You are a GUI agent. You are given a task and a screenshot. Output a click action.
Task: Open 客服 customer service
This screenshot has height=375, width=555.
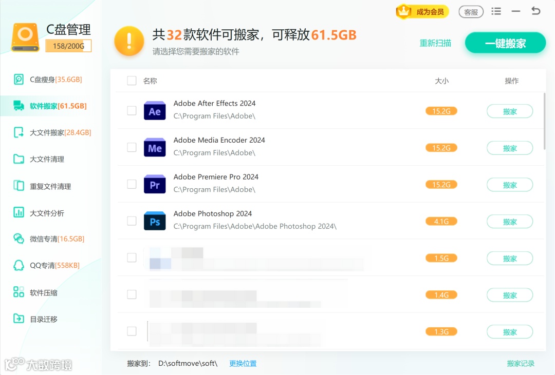coord(471,12)
